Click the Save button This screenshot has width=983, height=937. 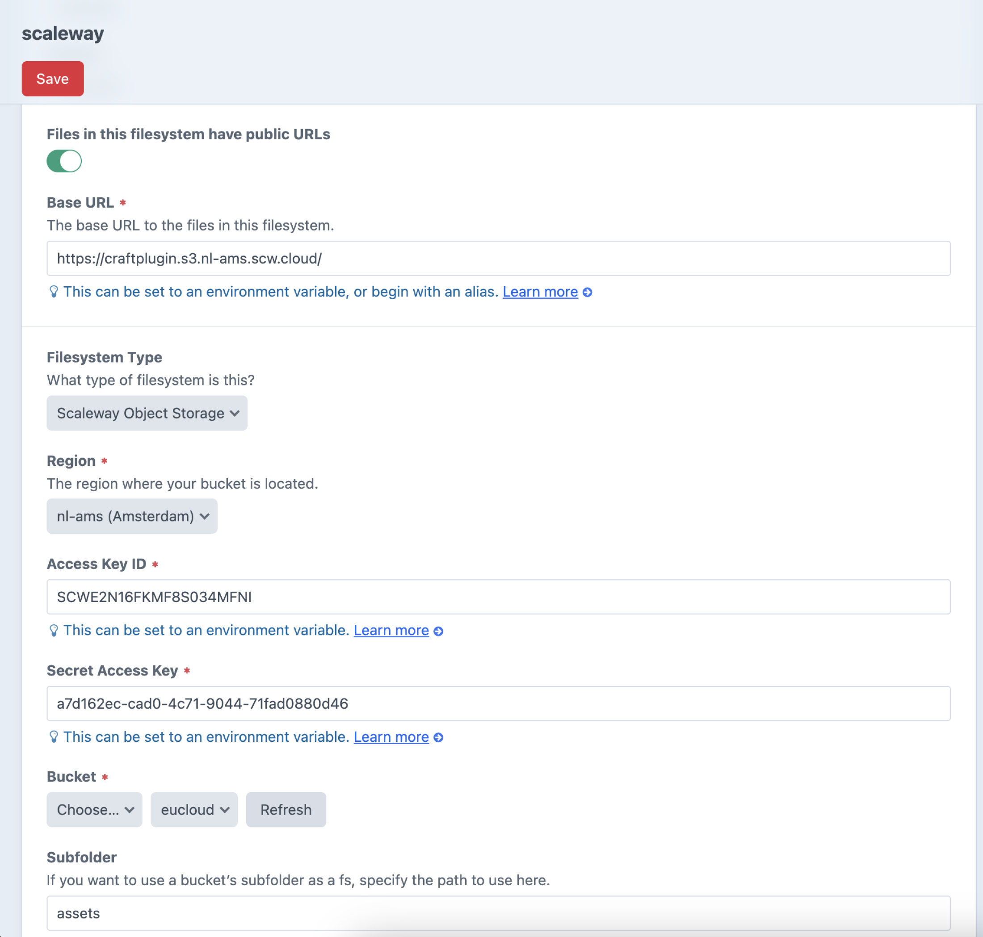coord(52,79)
